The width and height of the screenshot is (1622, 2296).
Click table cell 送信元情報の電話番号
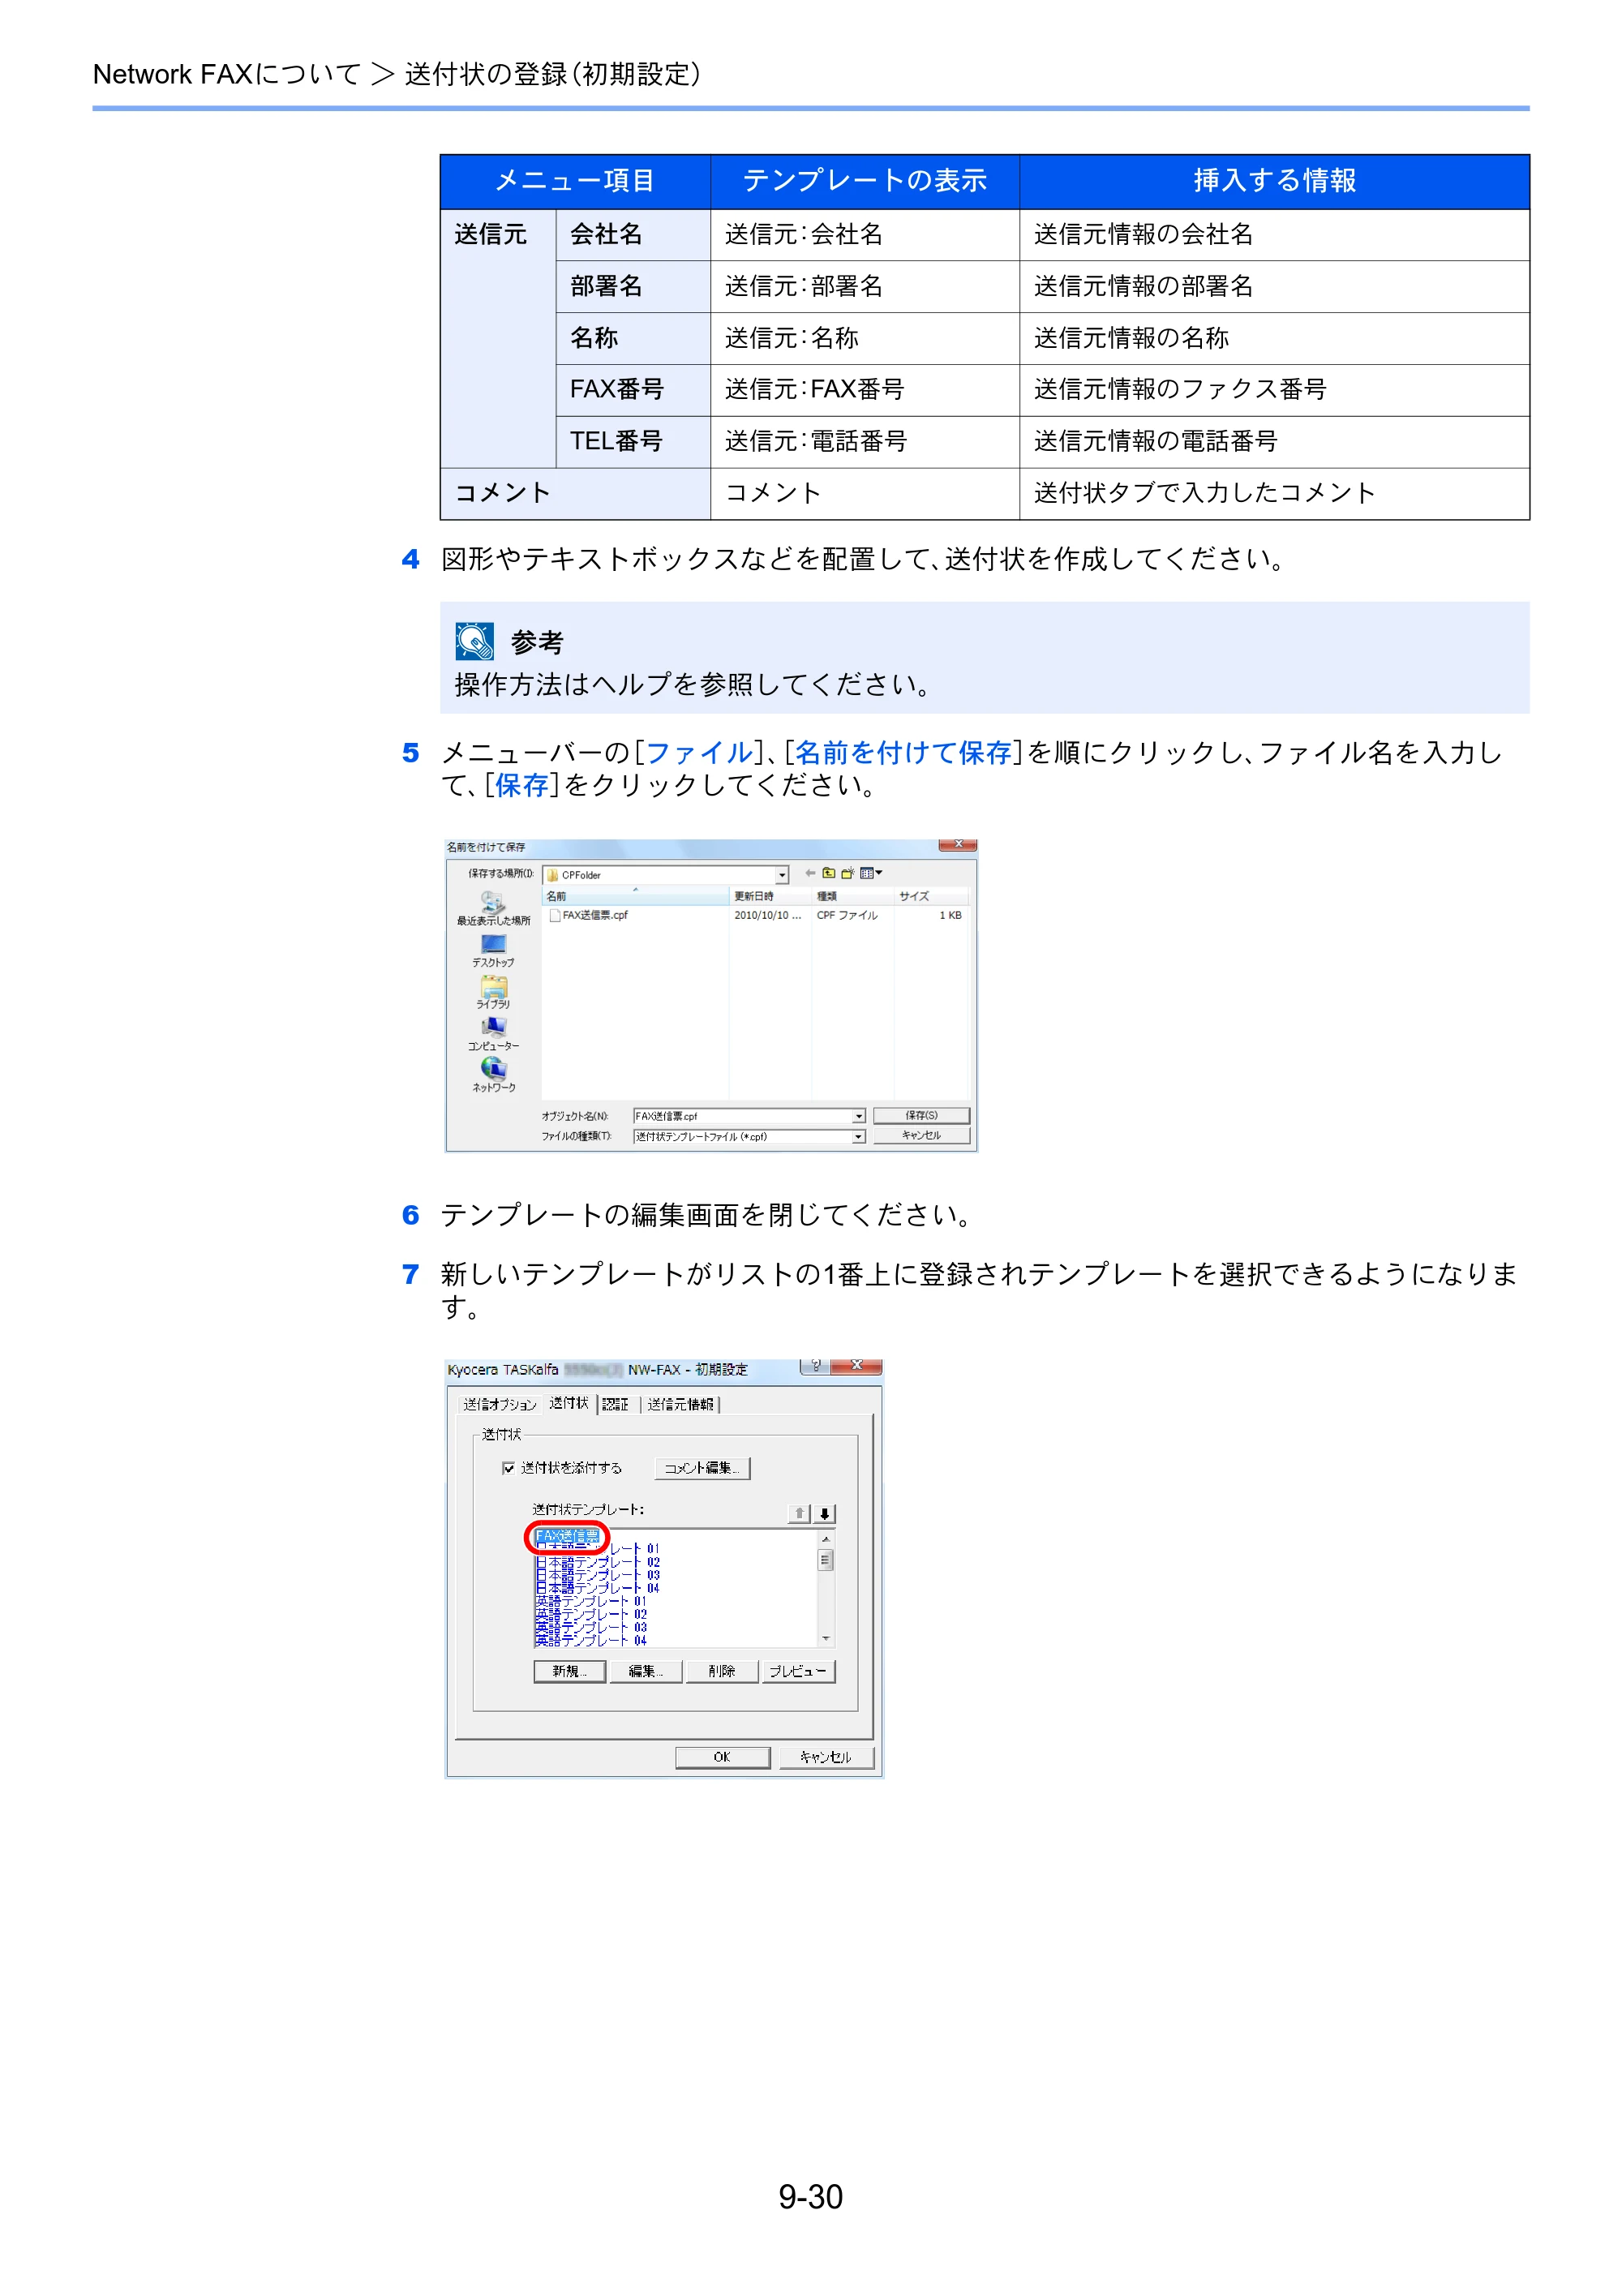(1274, 442)
